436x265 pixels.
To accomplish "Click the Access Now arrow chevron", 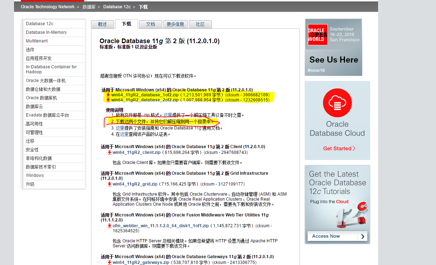I will [362, 236].
